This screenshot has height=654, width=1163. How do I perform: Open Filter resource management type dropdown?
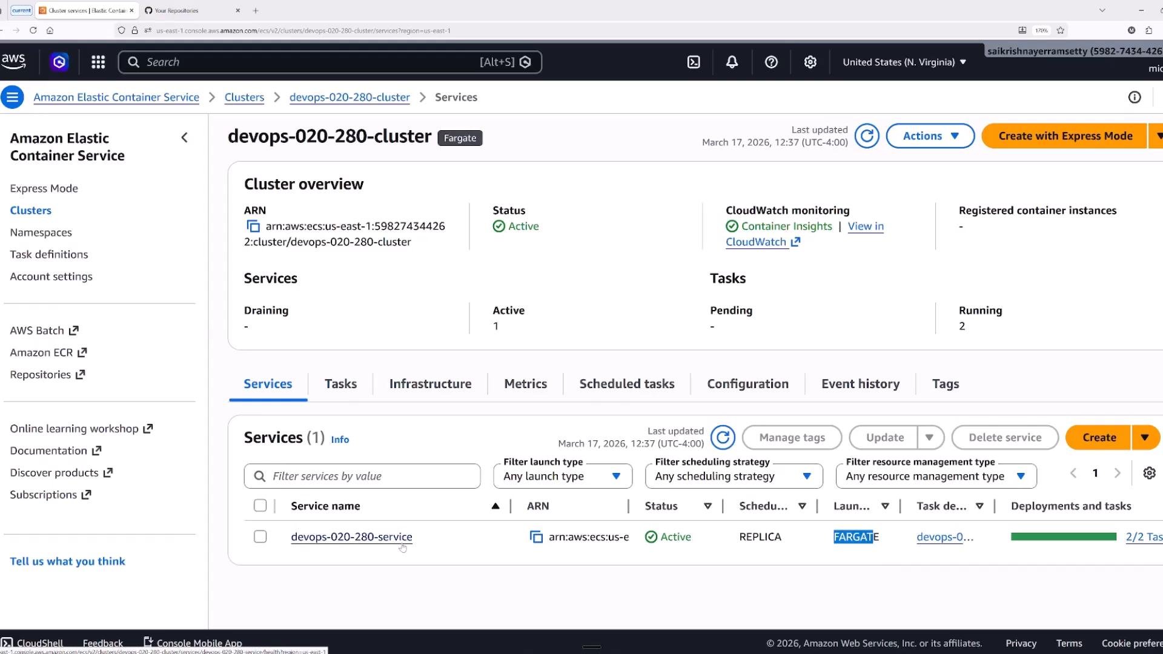(936, 476)
